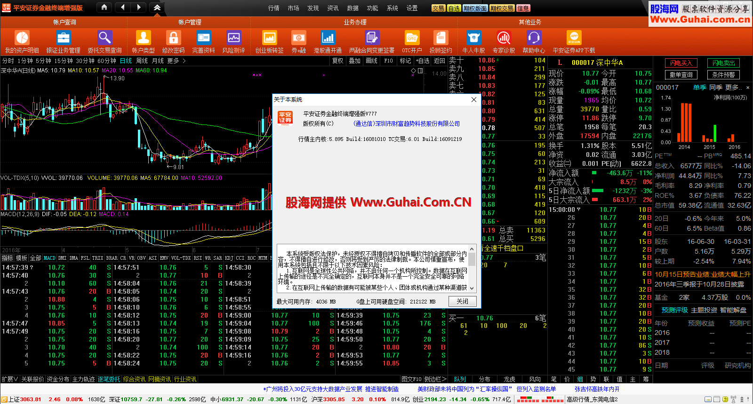Screen dimensions: 753x404
Task: Expand 更多 chart periods
Action: click(x=176, y=61)
